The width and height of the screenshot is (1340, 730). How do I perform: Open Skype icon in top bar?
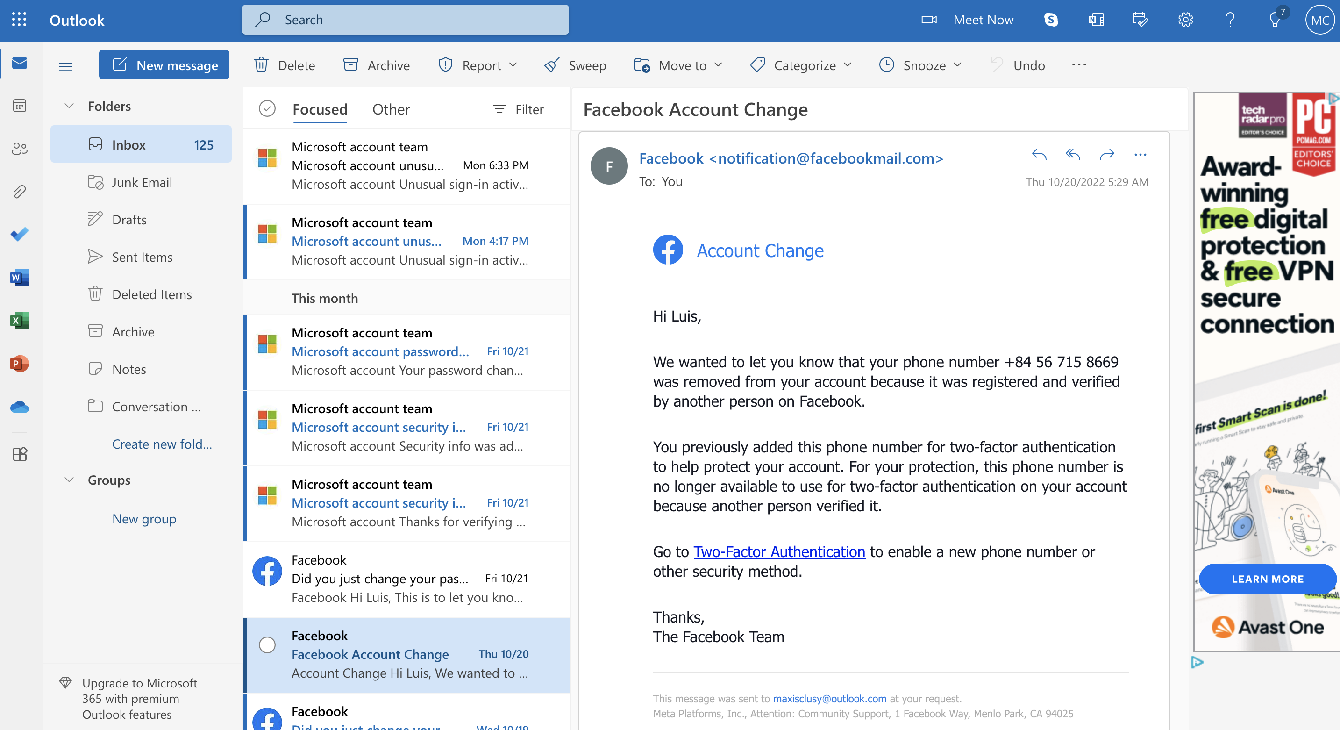point(1051,20)
